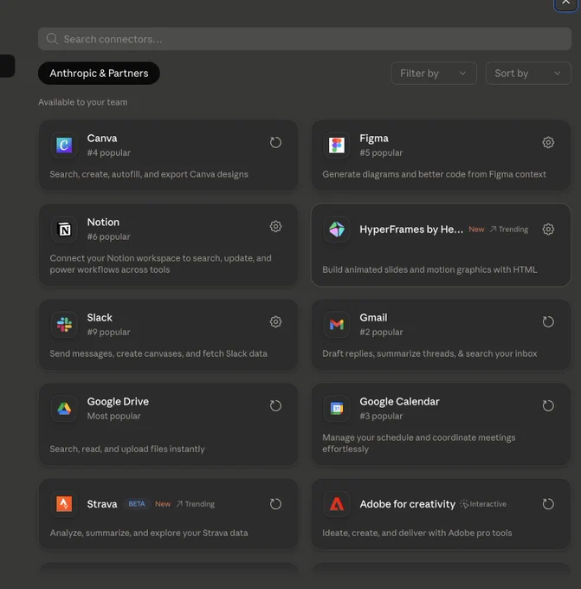
Task: Open the Gmail connector card title
Action: click(x=373, y=317)
